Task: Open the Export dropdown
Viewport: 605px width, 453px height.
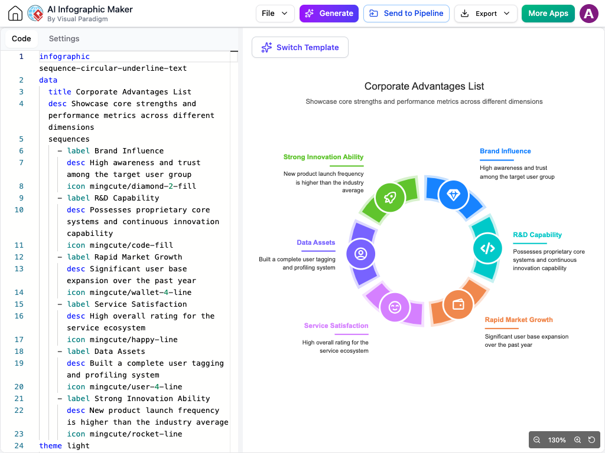Action: coord(486,14)
